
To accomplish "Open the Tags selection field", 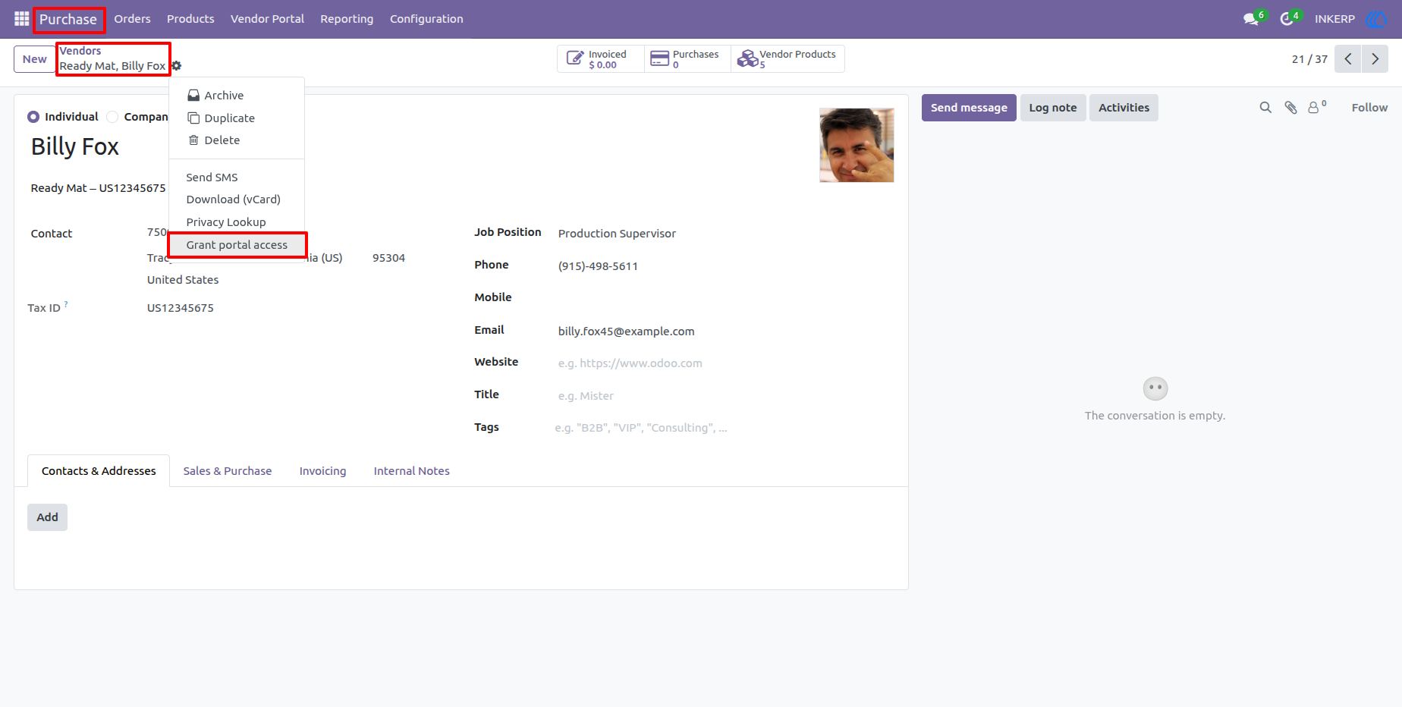I will tap(725, 428).
